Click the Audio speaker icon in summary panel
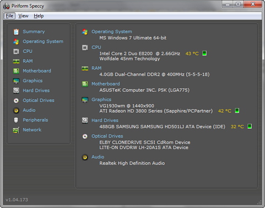The height and width of the screenshot is (208, 265). click(x=85, y=157)
